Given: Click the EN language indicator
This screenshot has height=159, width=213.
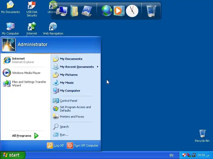Looking at the screenshot, I should [171, 155].
